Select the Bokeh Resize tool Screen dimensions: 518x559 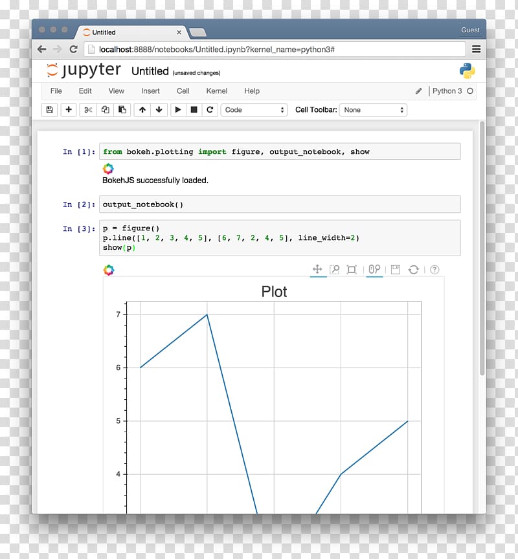352,269
